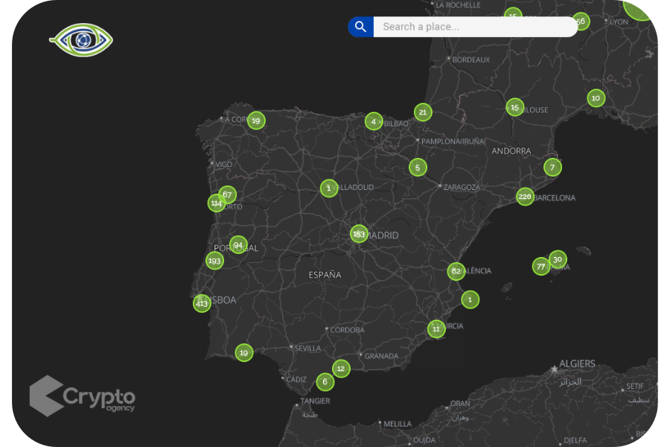
Task: Open the 94 cluster marker in Portugal
Action: pos(238,244)
